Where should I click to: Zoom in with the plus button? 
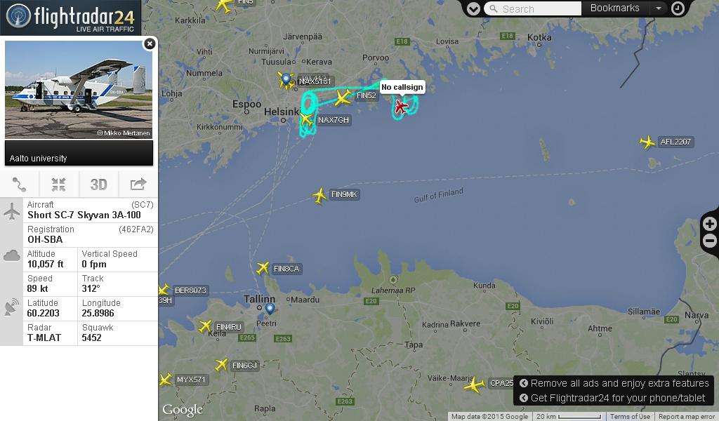(709, 224)
